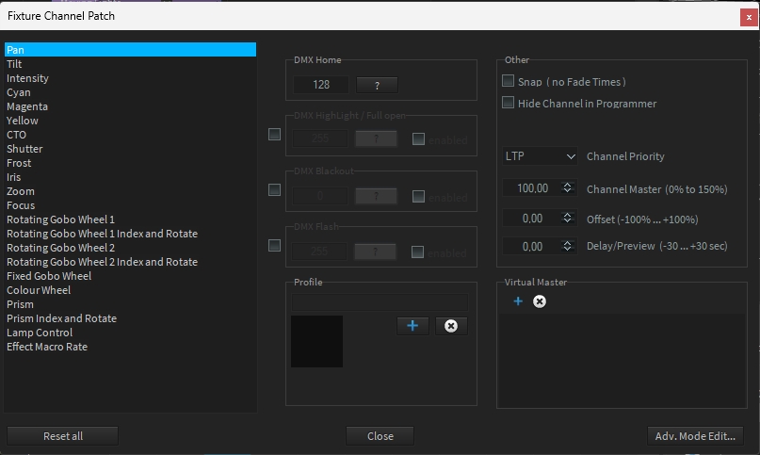Enable the DMX HighLight / Full open checkbox

274,135
